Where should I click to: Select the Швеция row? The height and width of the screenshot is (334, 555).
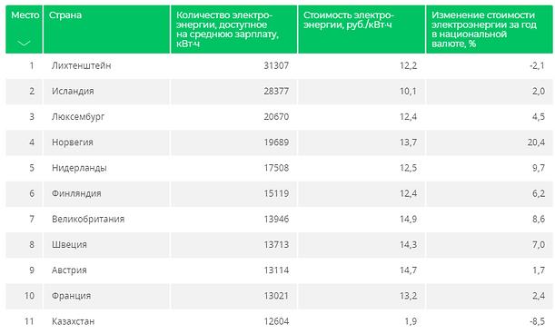click(279, 245)
